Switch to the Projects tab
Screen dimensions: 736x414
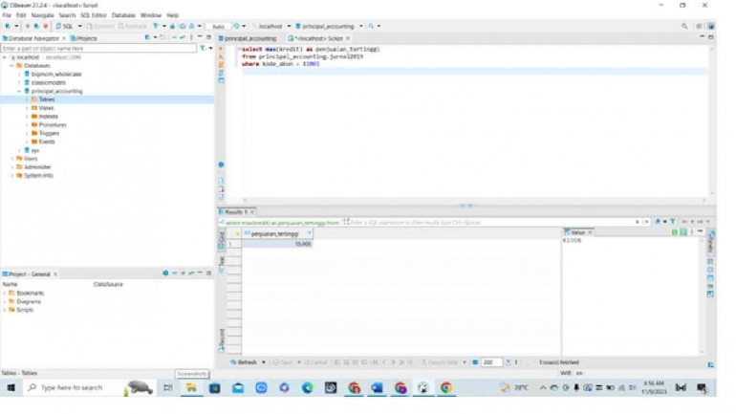pyautogui.click(x=83, y=38)
